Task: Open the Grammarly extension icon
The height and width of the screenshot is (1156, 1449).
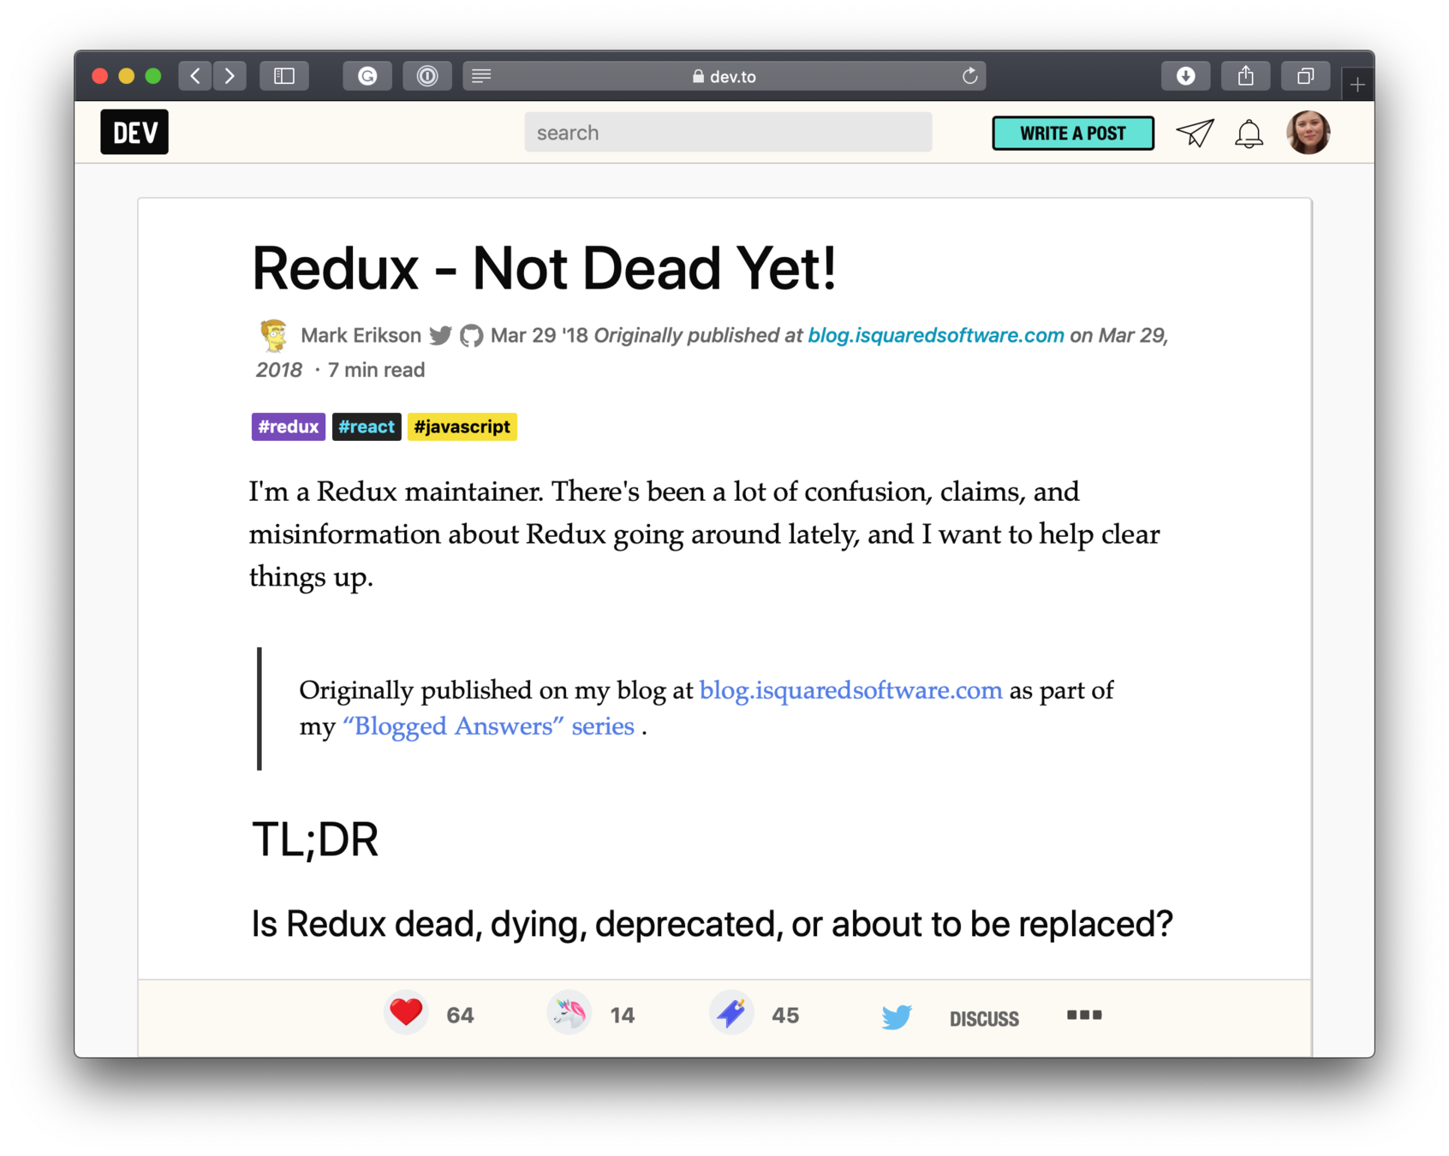Action: point(367,76)
